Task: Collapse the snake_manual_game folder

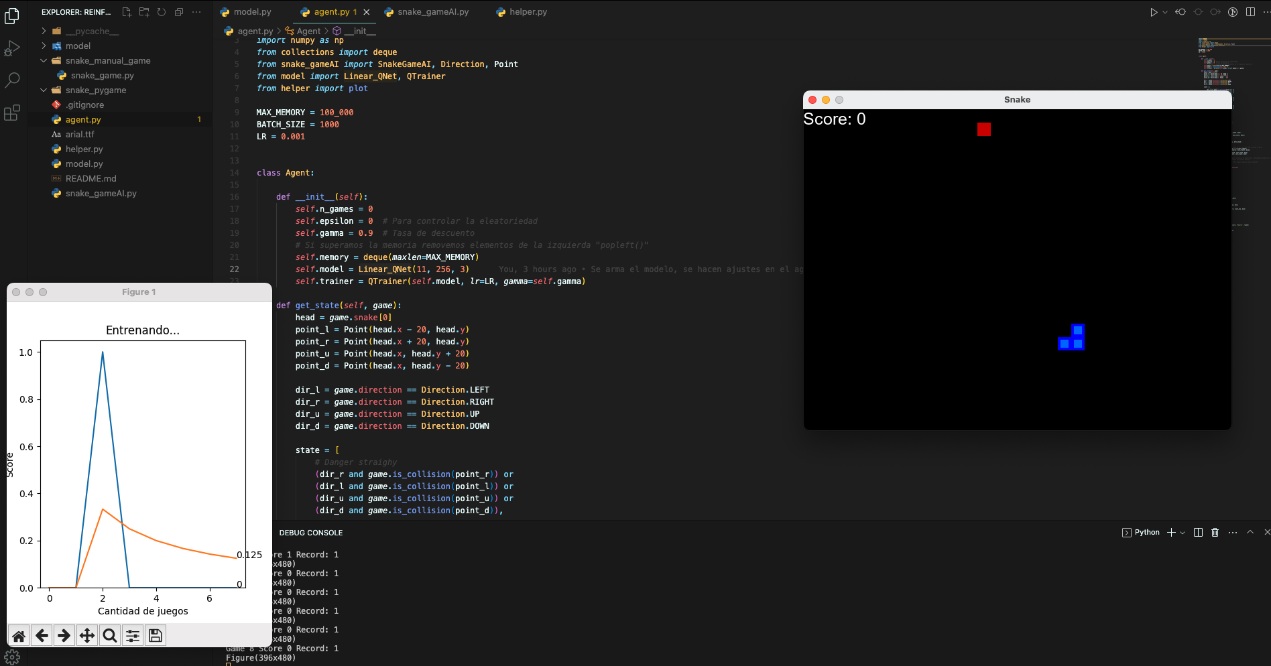Action: point(44,61)
